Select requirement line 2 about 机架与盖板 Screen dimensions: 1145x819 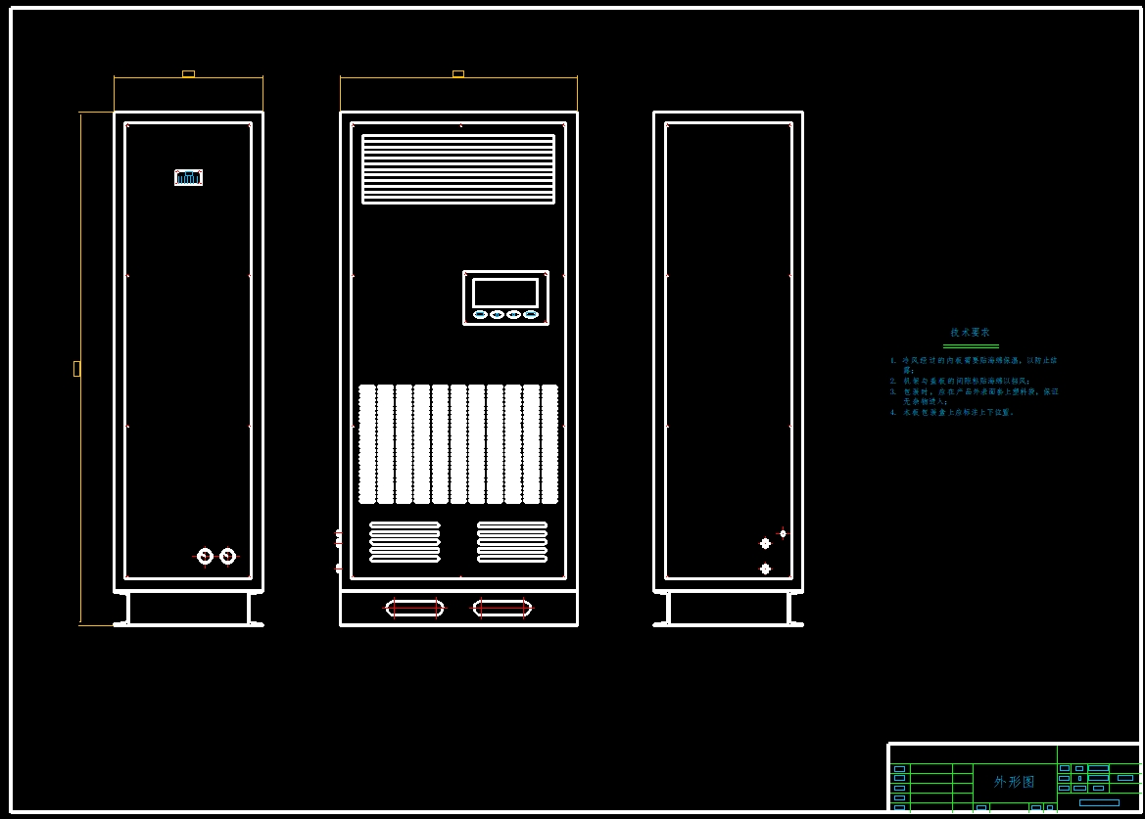[x=960, y=381]
